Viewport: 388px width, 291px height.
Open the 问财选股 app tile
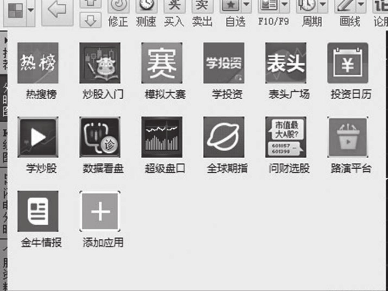pos(286,137)
